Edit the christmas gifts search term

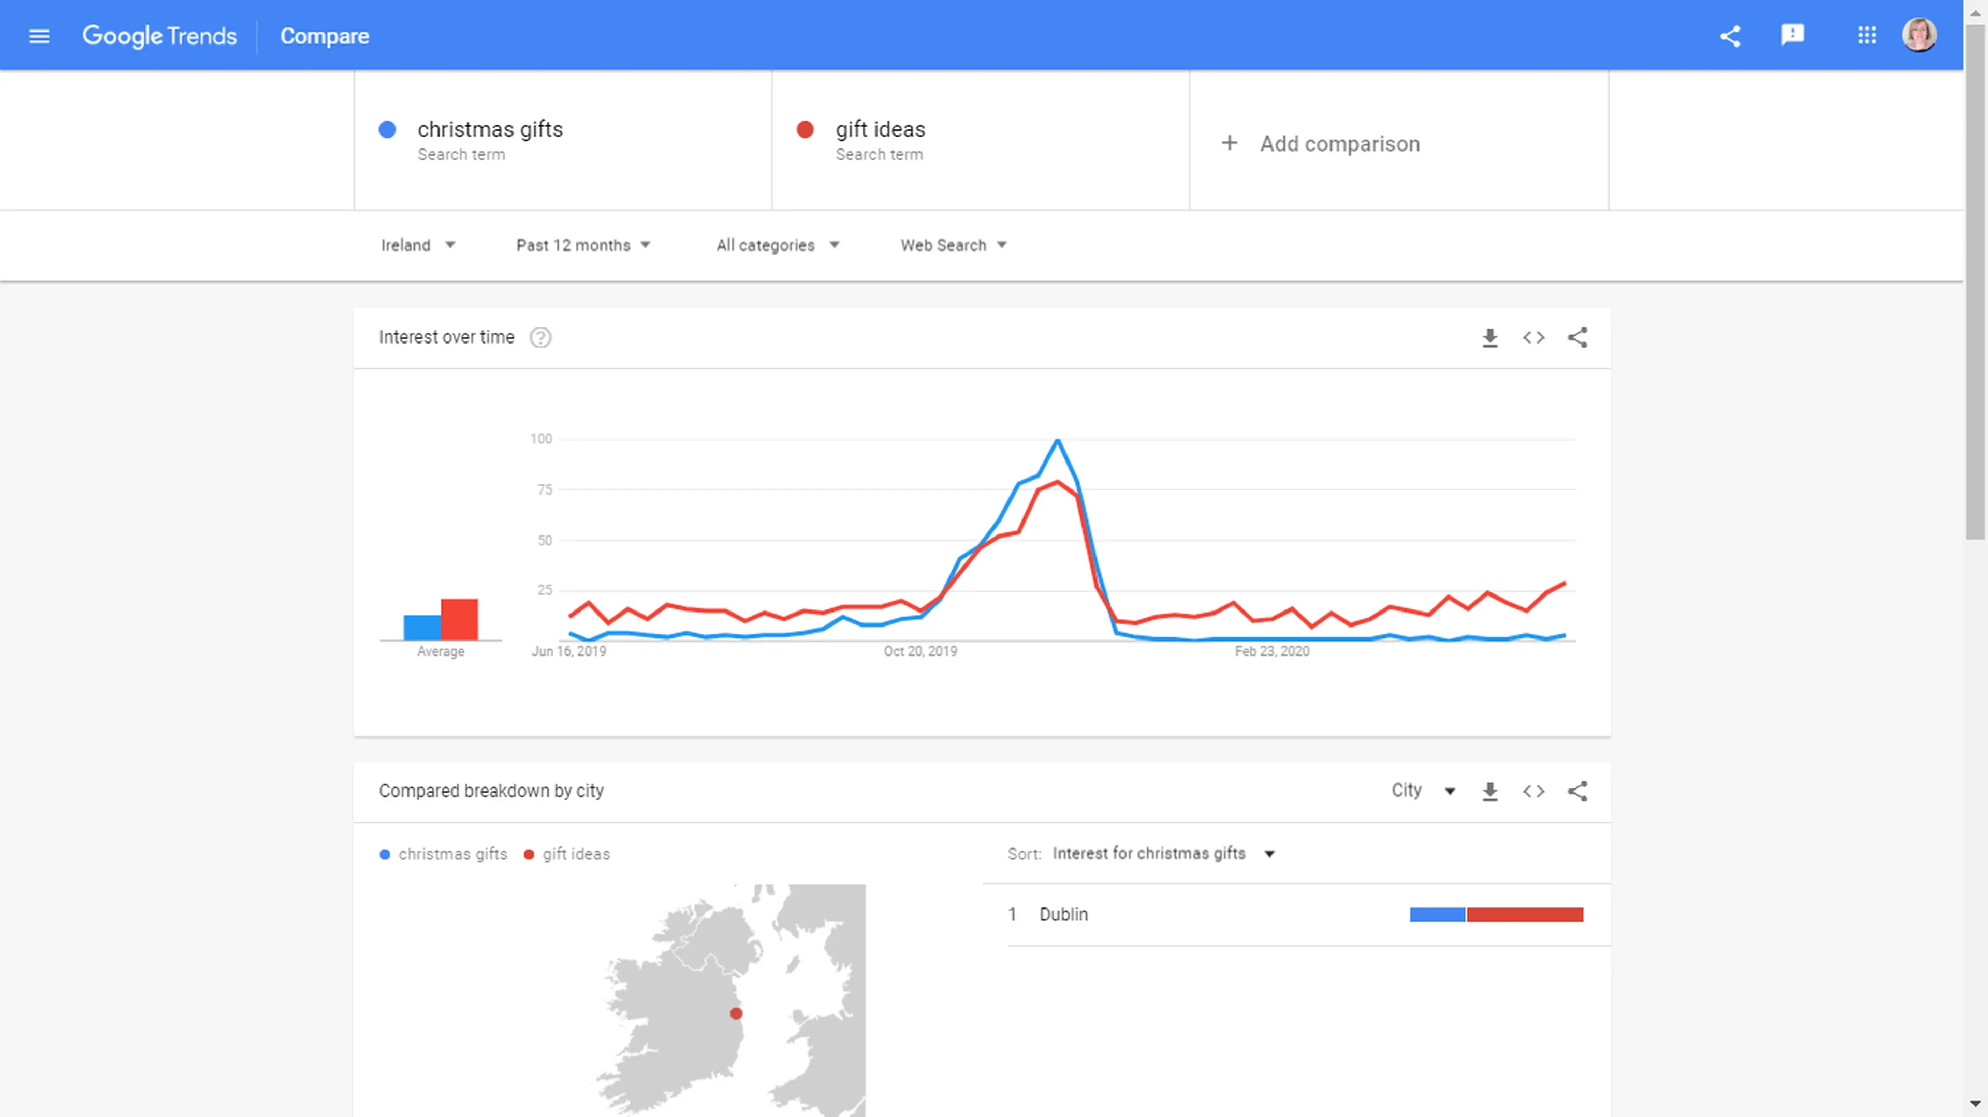click(x=490, y=129)
